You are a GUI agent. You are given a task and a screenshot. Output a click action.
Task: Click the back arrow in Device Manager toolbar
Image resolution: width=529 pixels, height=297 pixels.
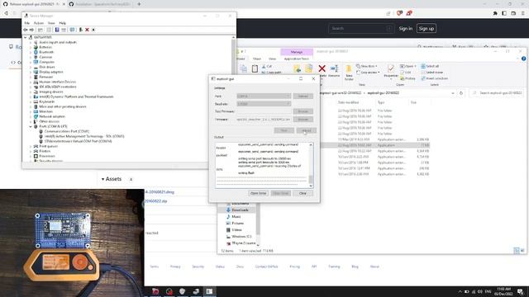click(26, 30)
